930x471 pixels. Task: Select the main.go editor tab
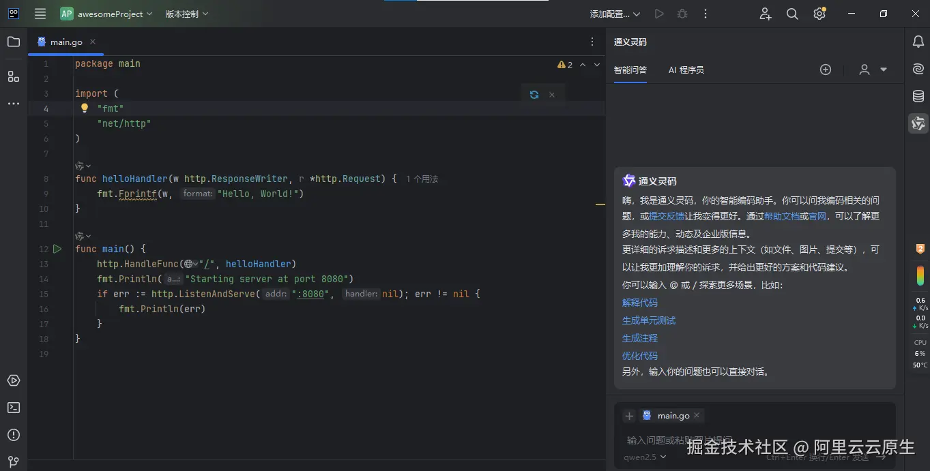click(66, 42)
